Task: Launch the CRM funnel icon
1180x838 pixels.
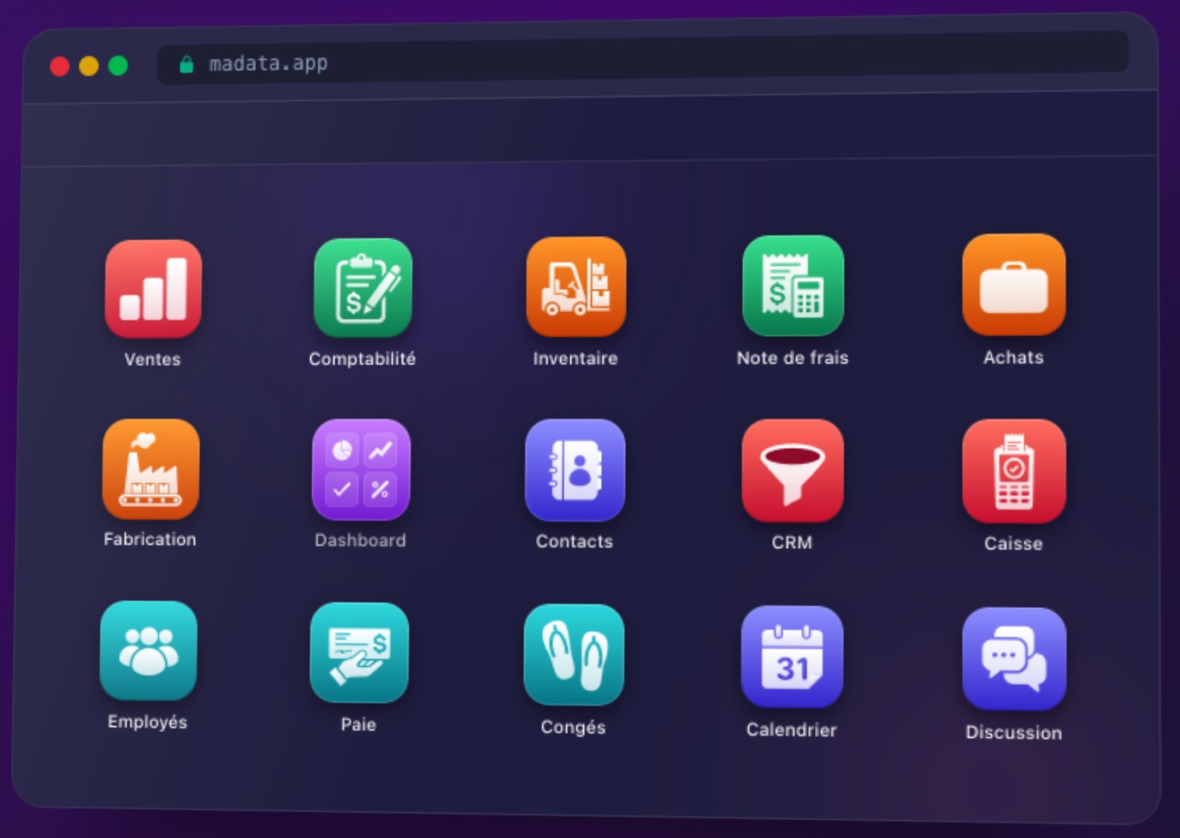Action: click(793, 471)
